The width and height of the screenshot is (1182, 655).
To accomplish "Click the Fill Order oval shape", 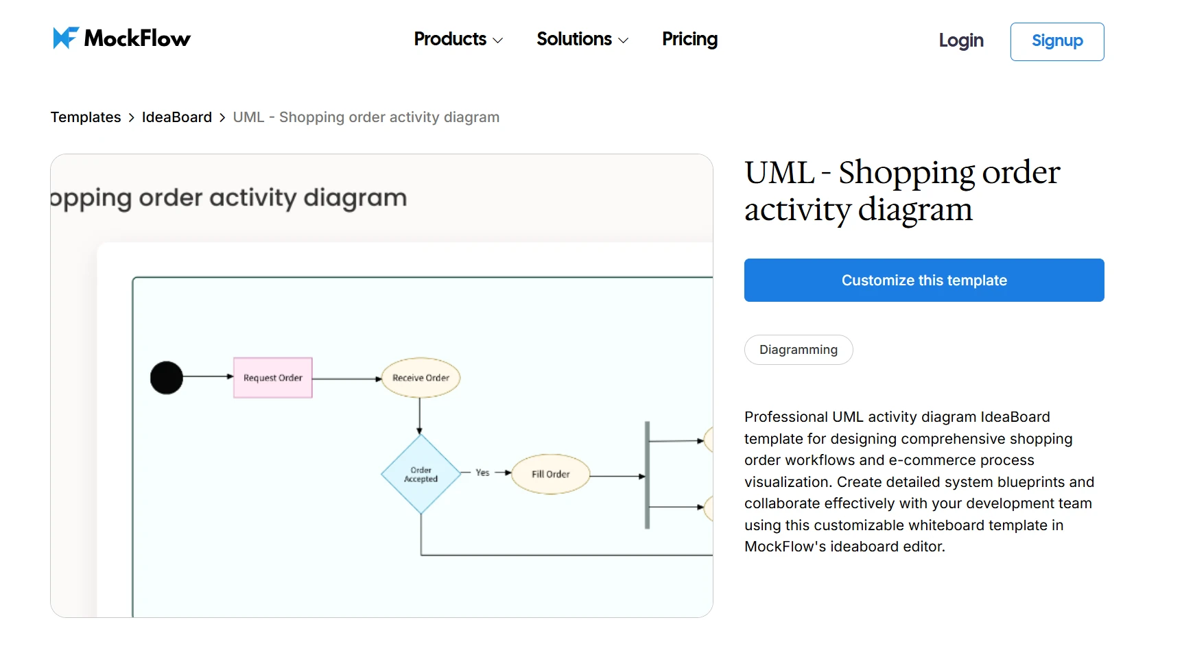I will coord(549,473).
